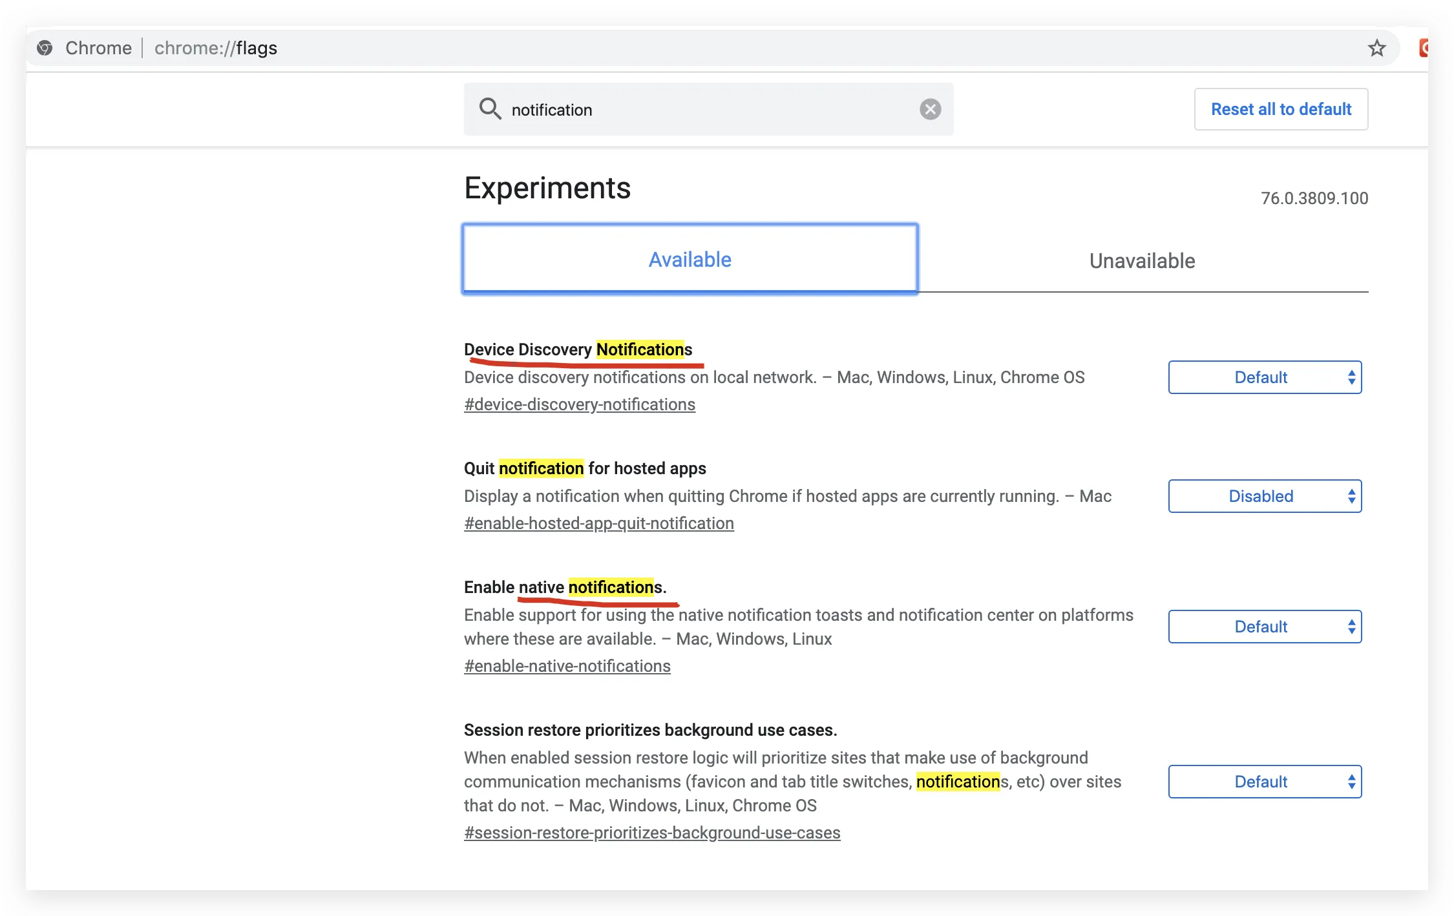The image size is (1454, 916).
Task: Click Reset all to default button
Action: [x=1280, y=109]
